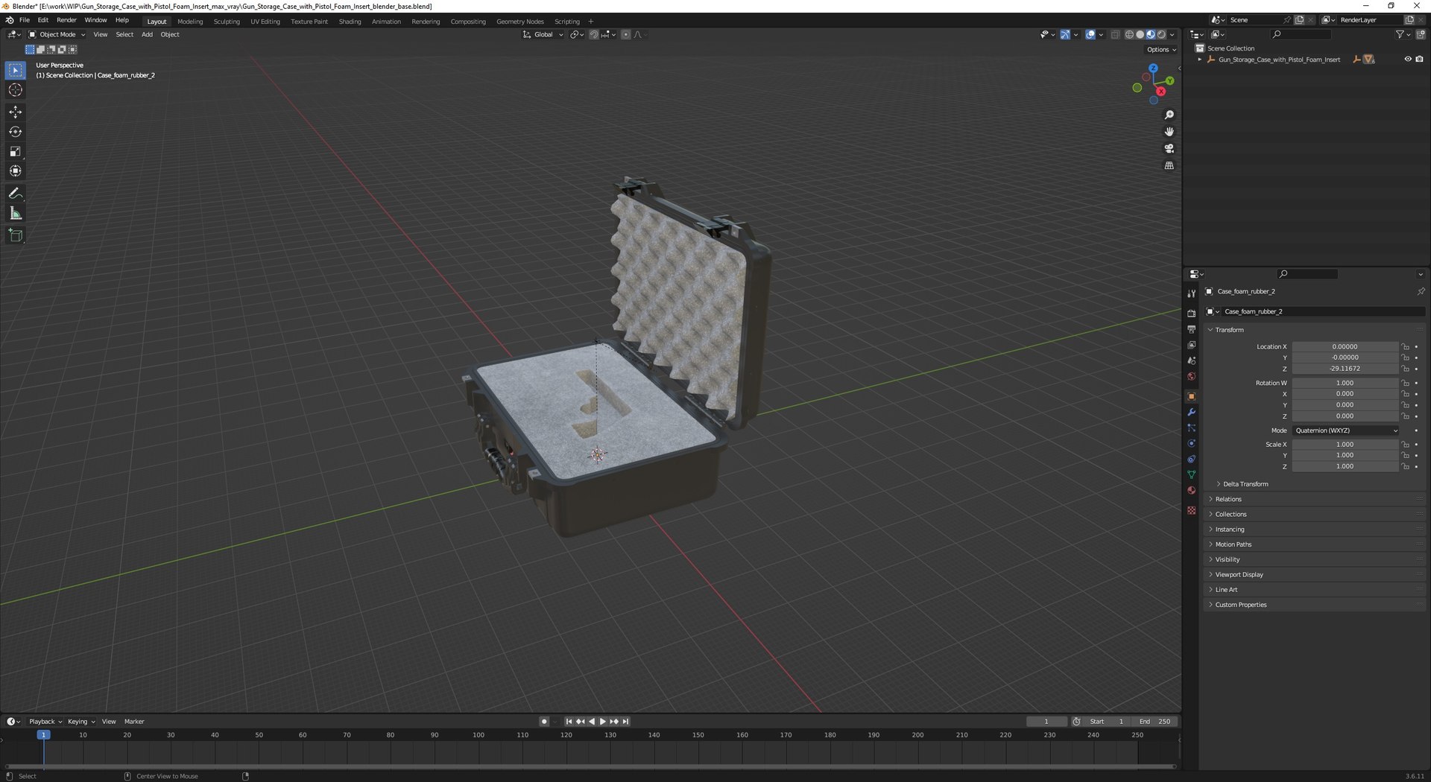This screenshot has height=782, width=1431.
Task: Click the Scale X value field
Action: coord(1345,445)
